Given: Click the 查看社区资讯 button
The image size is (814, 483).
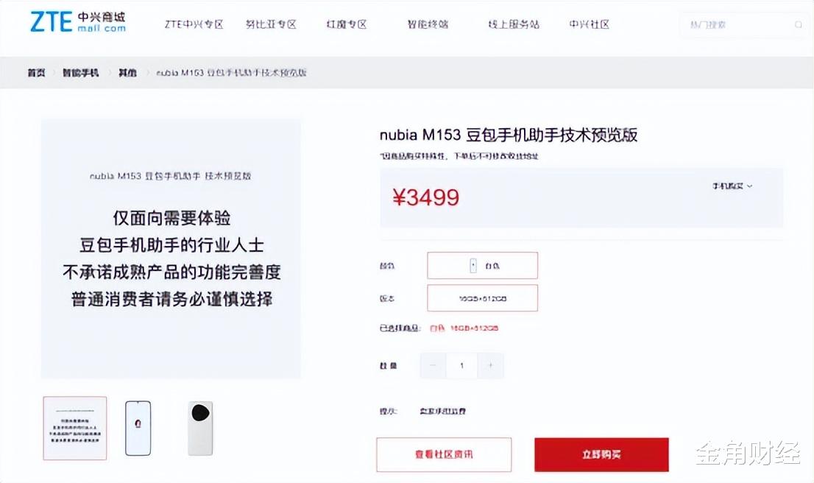Looking at the screenshot, I should tap(444, 454).
